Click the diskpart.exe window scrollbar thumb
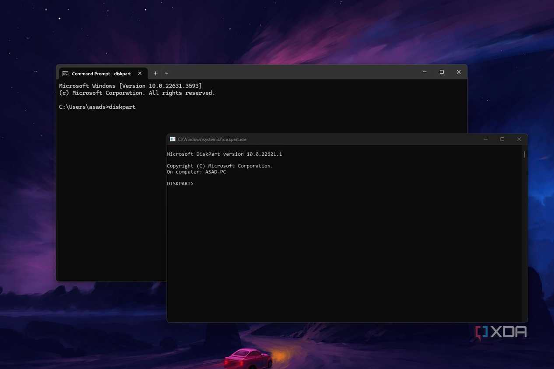 click(x=525, y=154)
